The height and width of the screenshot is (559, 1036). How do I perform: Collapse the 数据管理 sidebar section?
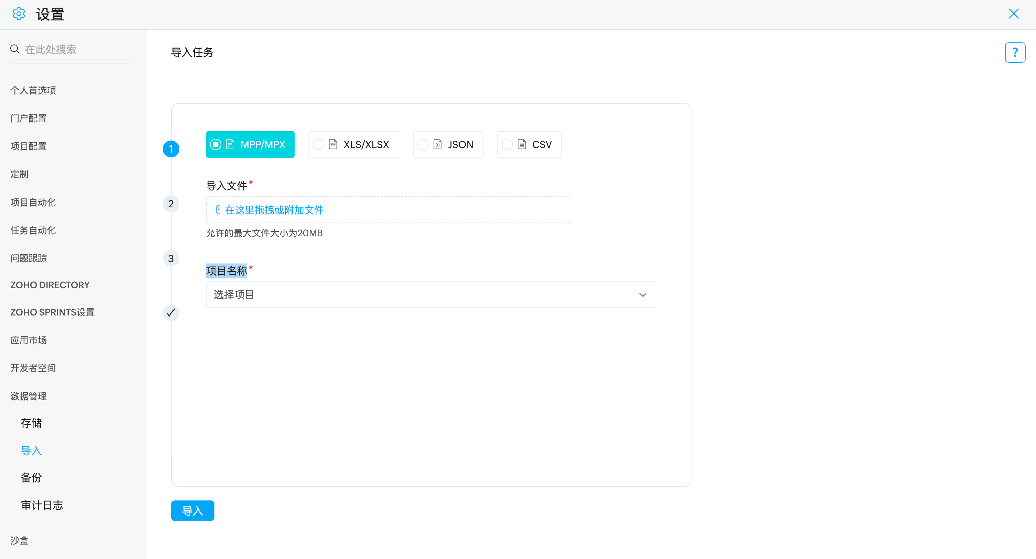29,396
